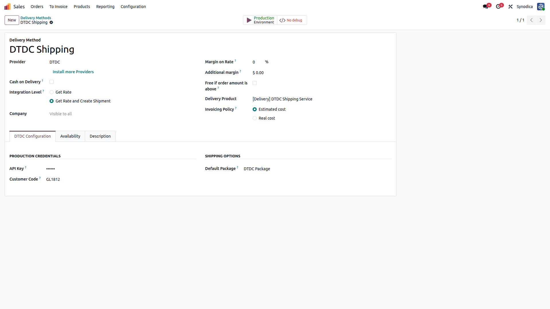The height and width of the screenshot is (309, 550).
Task: Open the To Invoice menu
Action: 58,7
